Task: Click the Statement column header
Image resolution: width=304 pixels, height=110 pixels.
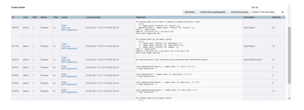Action: pyautogui.click(x=141, y=17)
